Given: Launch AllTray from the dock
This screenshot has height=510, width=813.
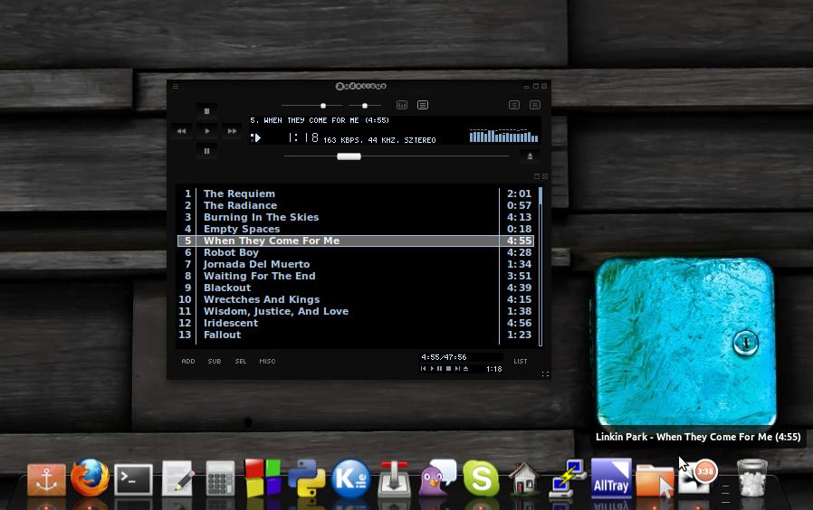Looking at the screenshot, I should tap(611, 477).
